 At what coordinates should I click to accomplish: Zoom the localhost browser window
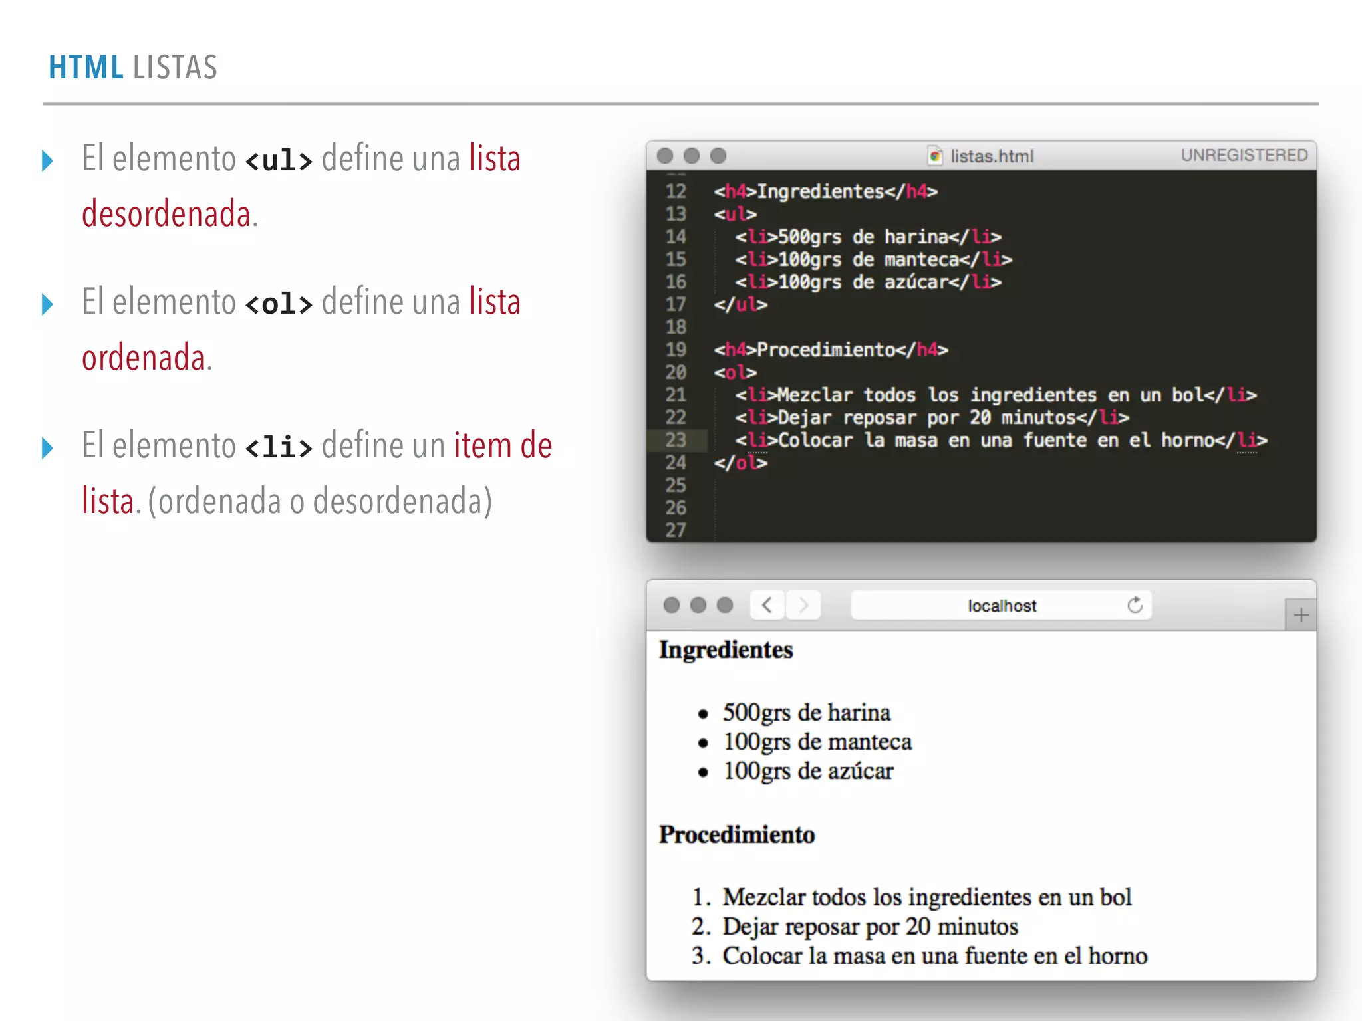(x=725, y=605)
